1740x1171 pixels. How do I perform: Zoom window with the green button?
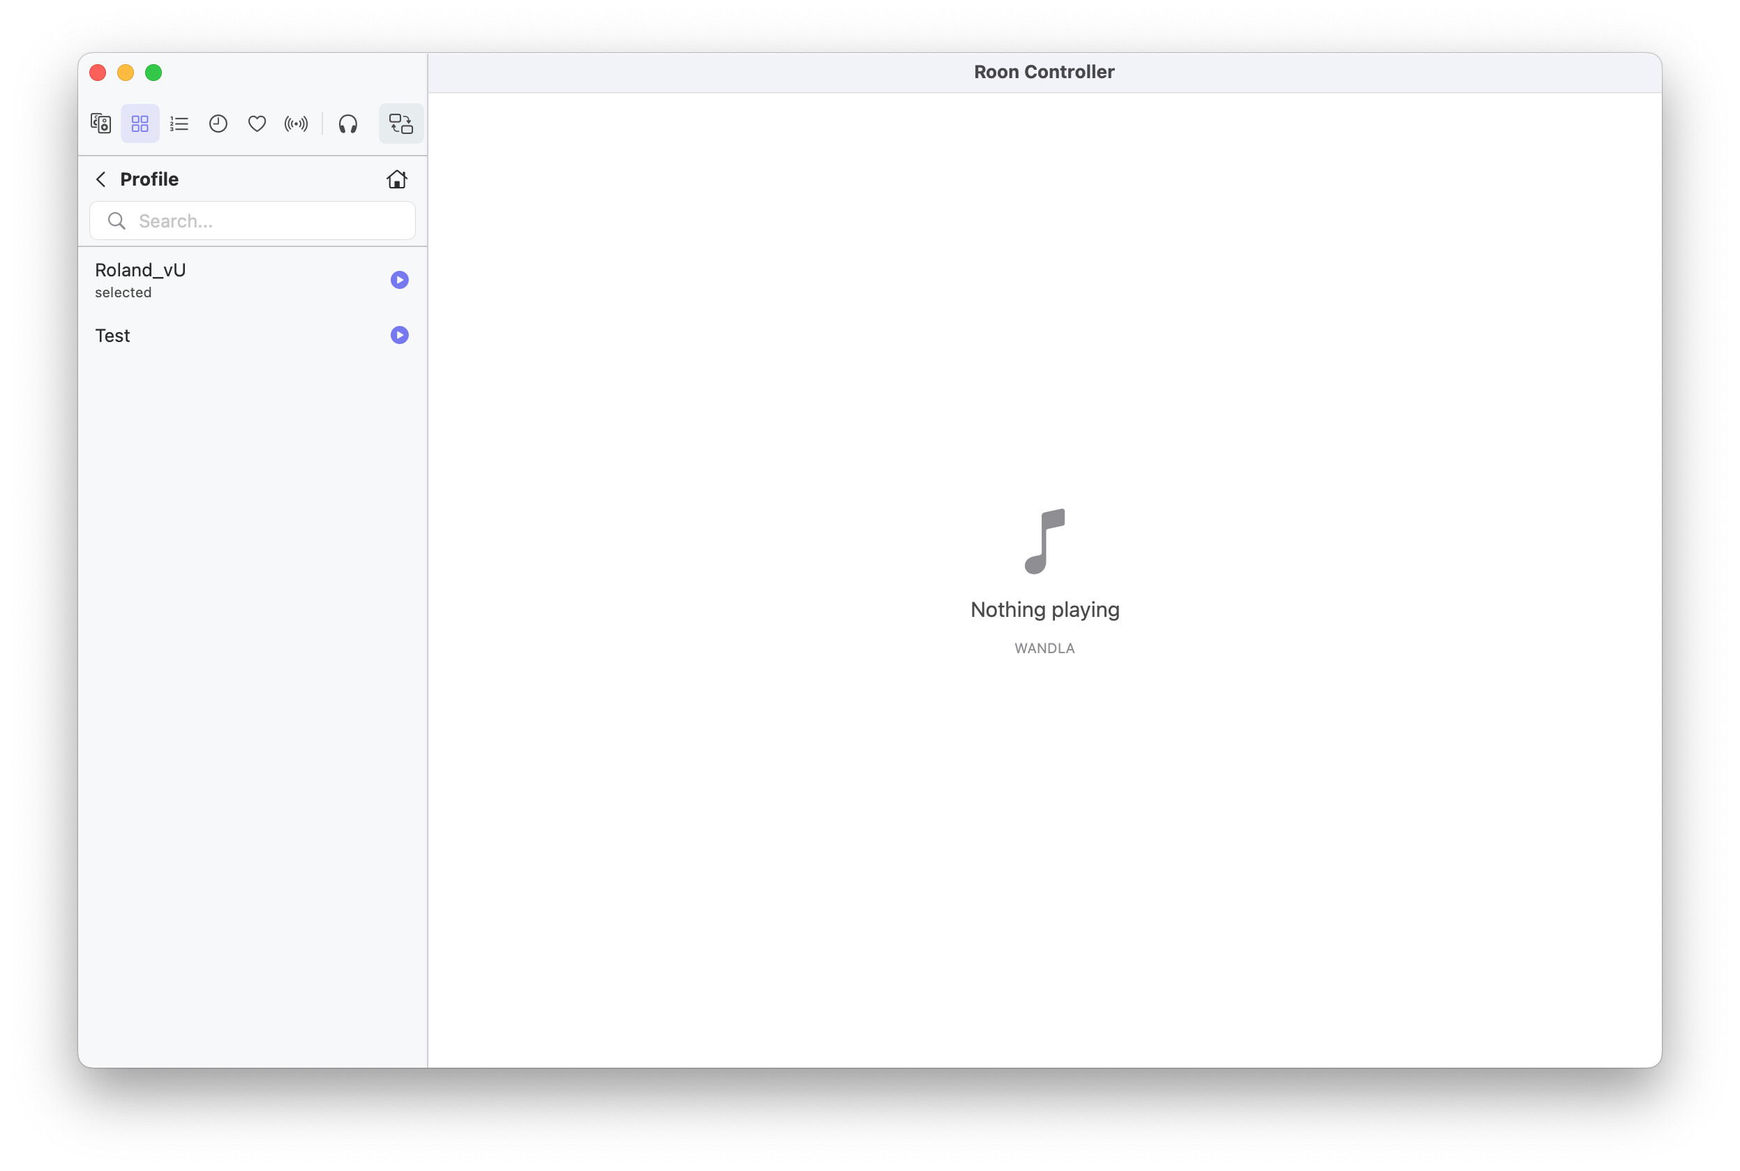153,73
